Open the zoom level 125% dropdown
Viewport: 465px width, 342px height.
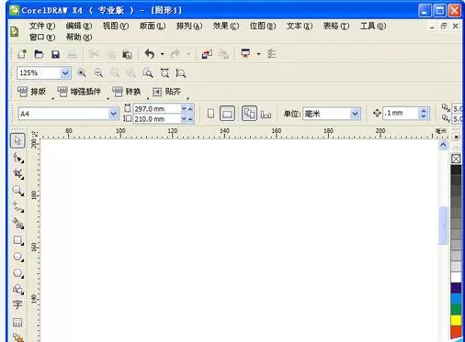pos(65,73)
